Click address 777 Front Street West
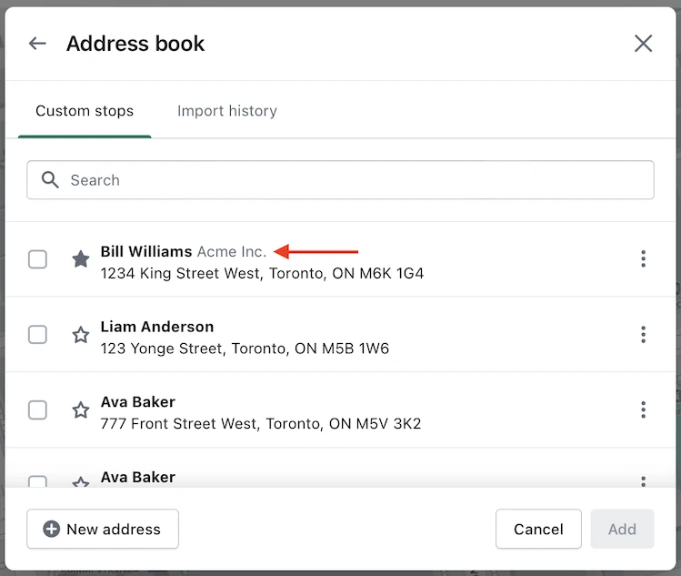The height and width of the screenshot is (576, 681). [x=261, y=424]
